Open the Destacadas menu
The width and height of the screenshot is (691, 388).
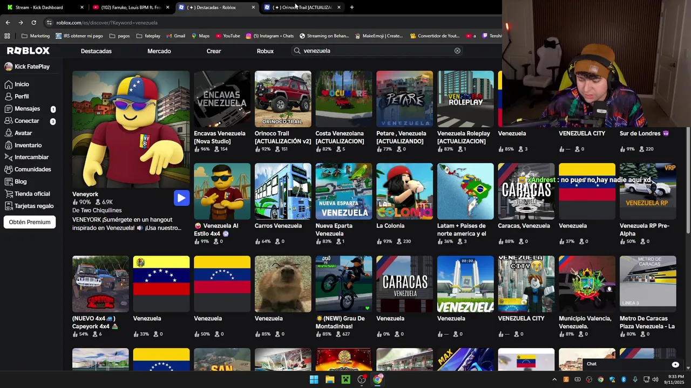(96, 51)
